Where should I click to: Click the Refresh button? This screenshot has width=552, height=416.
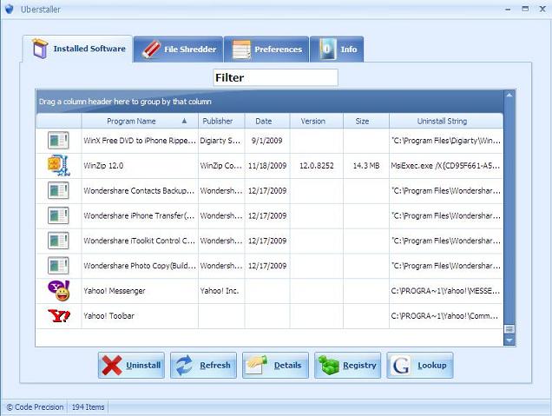(203, 366)
